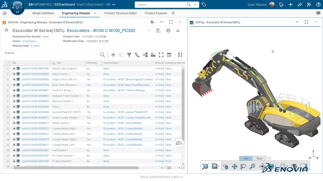The image size is (323, 181).
Task: Expand row Hydraulic Power System.1
Action: pos(14,96)
